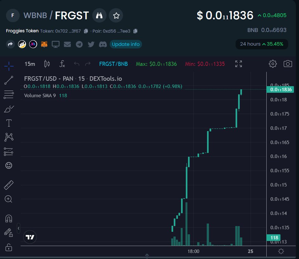Click the binoculars watch icon next to FRGST

99,16
